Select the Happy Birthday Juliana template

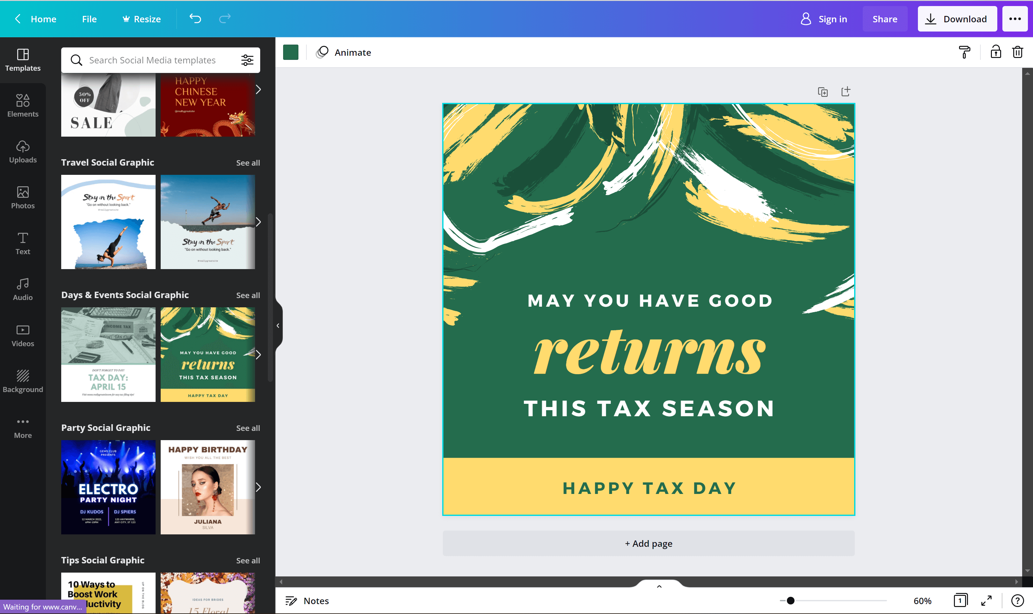[208, 487]
